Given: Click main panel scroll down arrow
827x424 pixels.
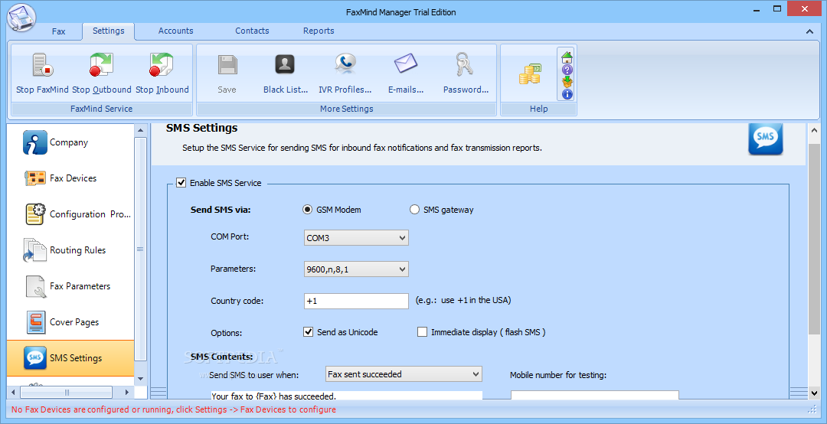Looking at the screenshot, I should (814, 393).
